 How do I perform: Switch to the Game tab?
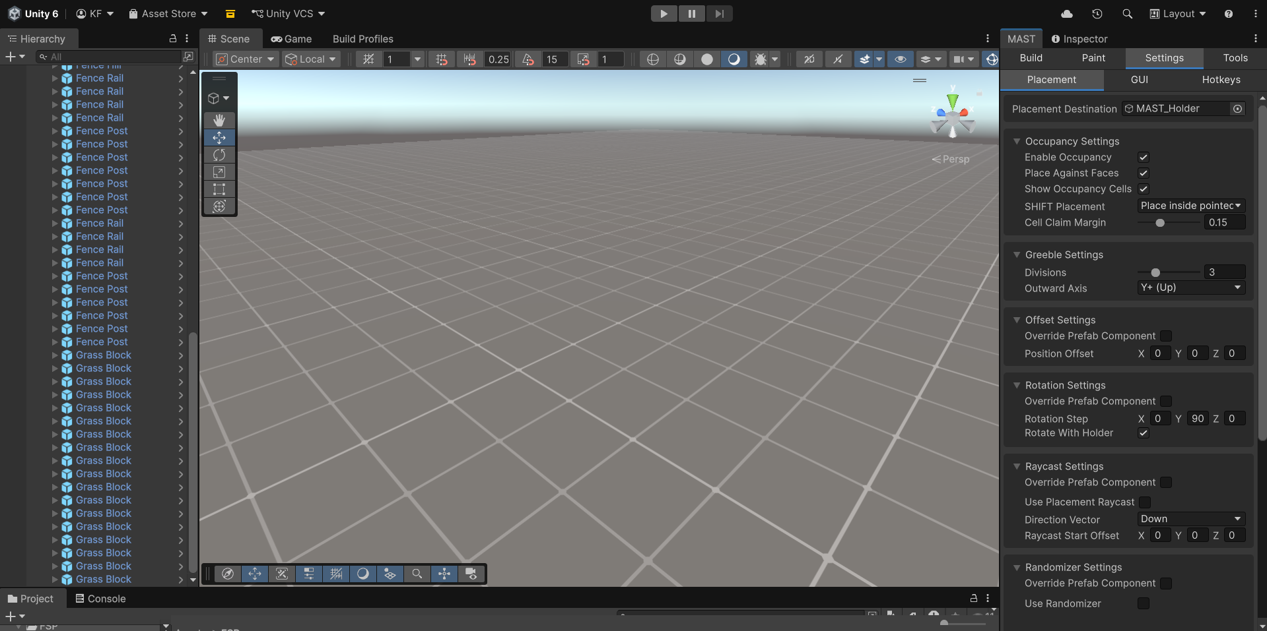coord(291,39)
